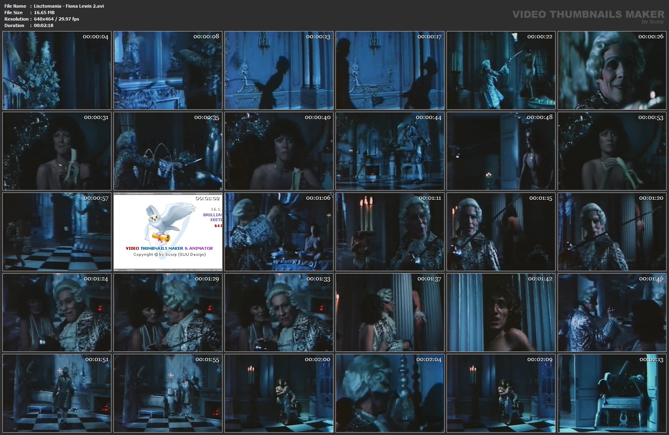Select the frame at 00:00:44
Viewport: 669px width, 435px height.
click(390, 151)
